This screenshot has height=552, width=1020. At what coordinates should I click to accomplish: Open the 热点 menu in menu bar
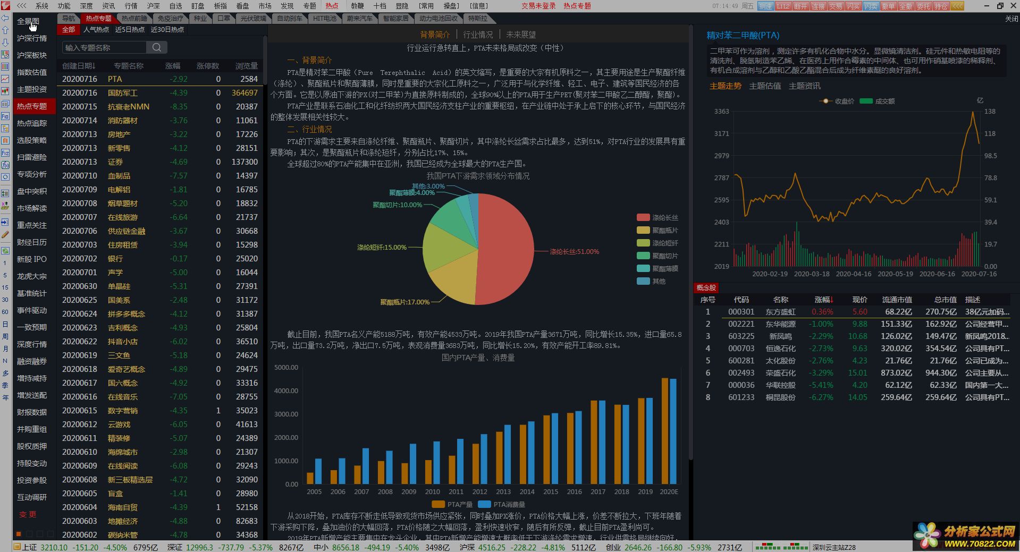332,6
